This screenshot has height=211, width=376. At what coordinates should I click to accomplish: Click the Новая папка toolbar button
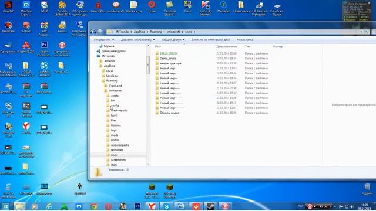click(245, 40)
